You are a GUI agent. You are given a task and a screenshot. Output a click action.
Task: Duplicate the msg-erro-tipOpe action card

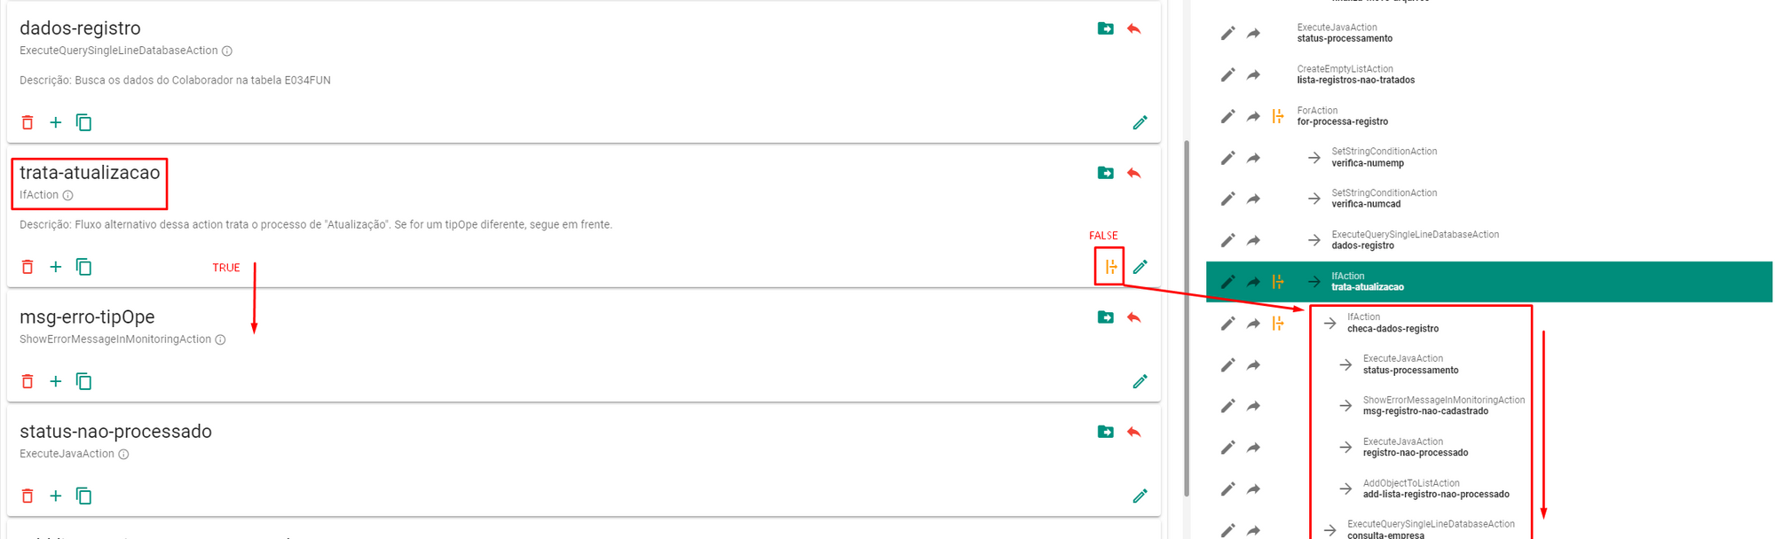(x=84, y=381)
